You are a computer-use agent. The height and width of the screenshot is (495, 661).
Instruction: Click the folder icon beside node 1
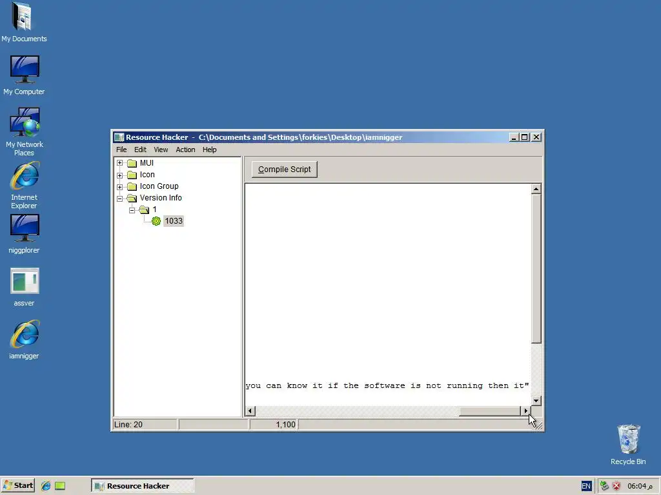pos(144,209)
